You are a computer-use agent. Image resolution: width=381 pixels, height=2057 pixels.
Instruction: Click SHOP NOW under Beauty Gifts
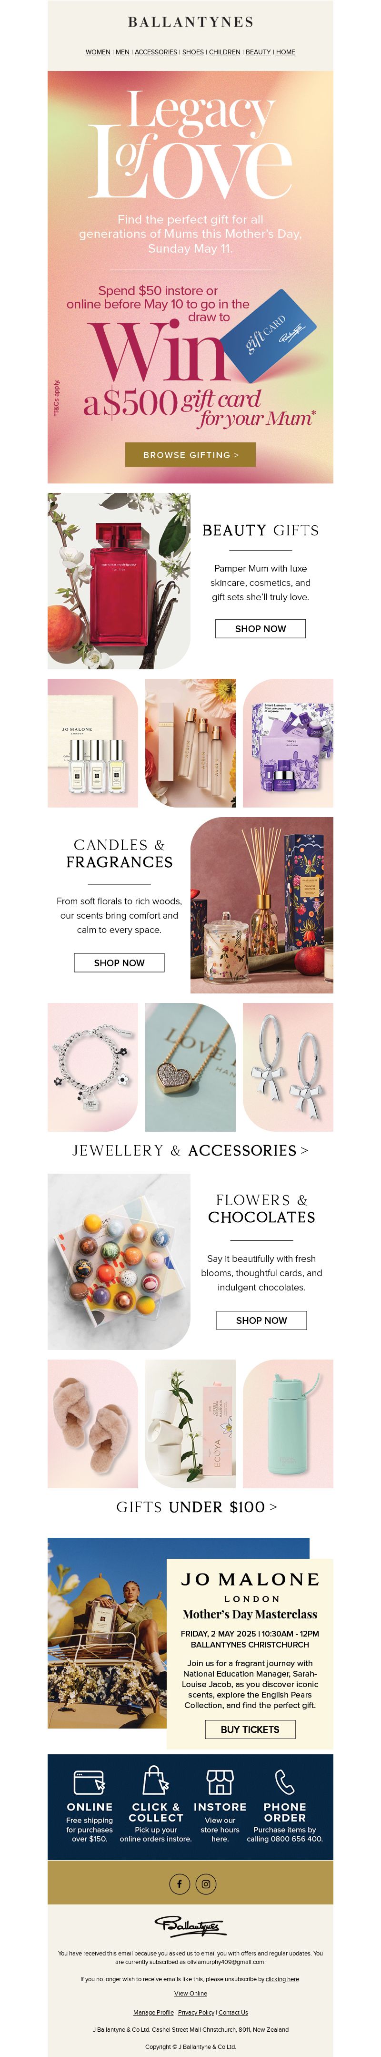coord(261,628)
